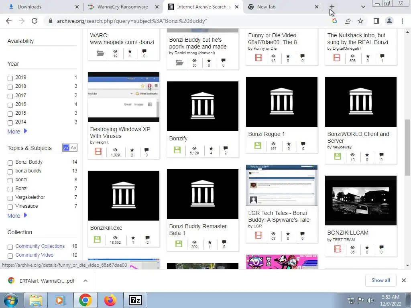Close the downloads bar

tap(404, 280)
